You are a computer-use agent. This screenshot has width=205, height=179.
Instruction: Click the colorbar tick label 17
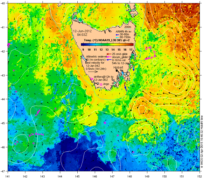131,50
